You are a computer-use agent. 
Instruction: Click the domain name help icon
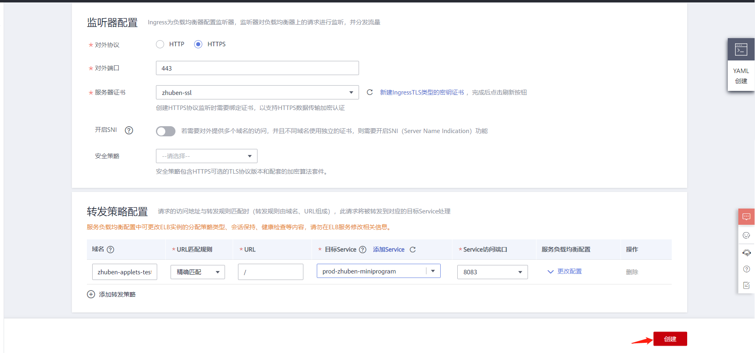pos(110,250)
